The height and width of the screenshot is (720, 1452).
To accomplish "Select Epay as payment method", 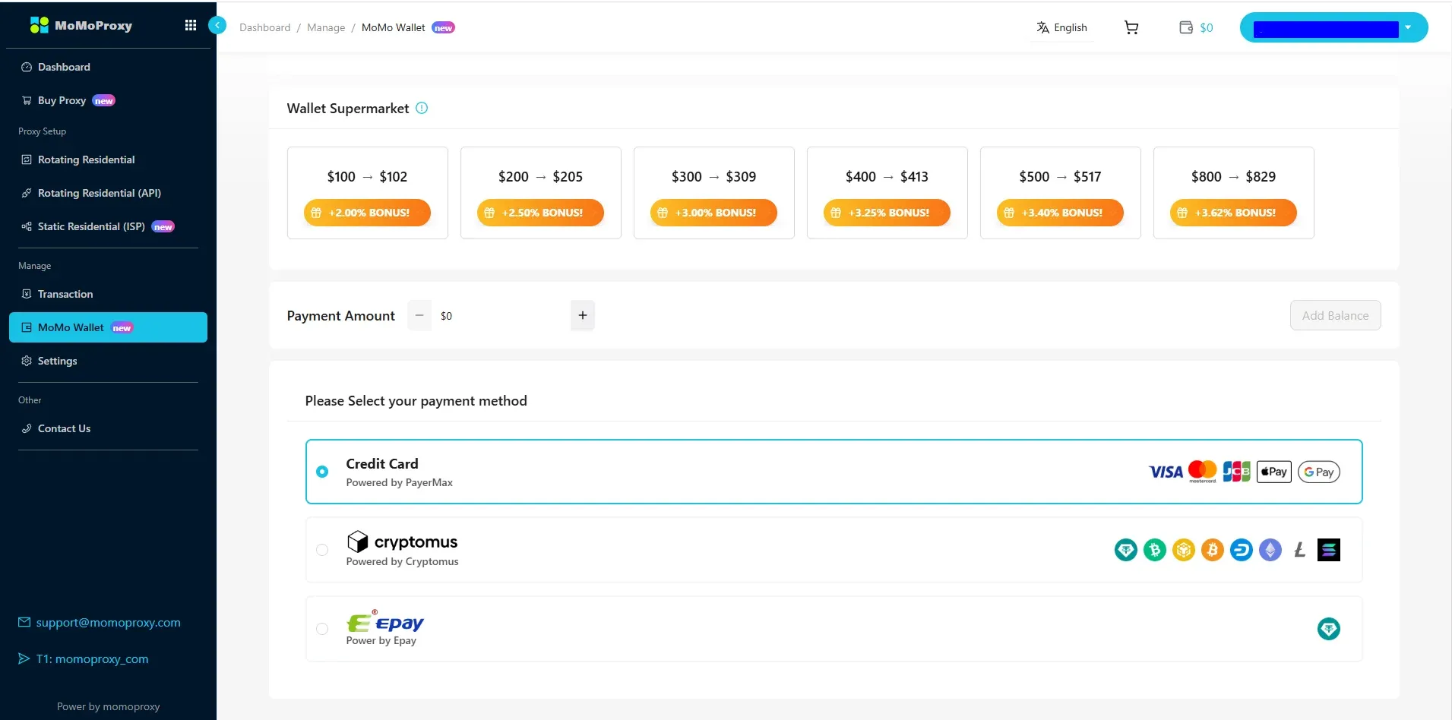I will (321, 629).
